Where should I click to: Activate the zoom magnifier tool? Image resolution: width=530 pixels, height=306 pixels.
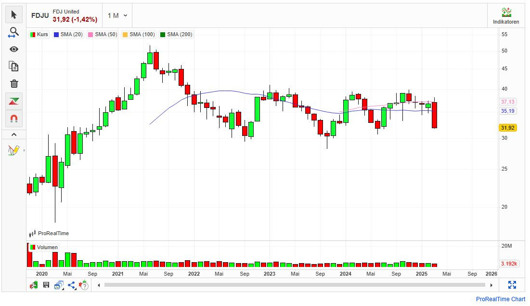click(x=14, y=32)
